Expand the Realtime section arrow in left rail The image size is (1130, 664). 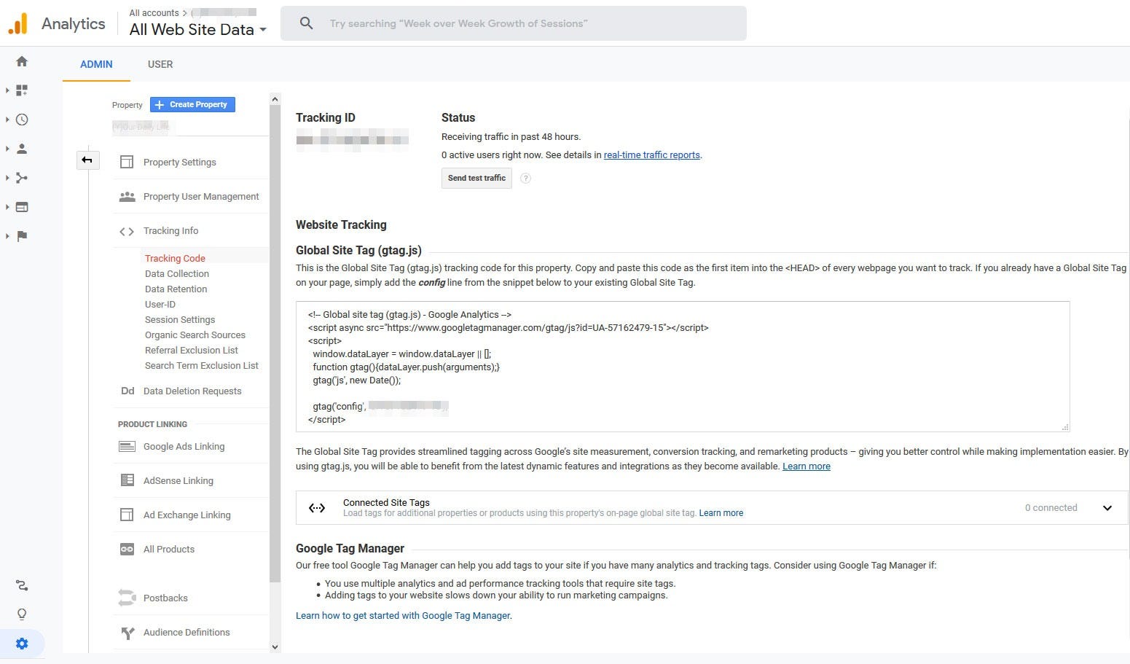7,120
